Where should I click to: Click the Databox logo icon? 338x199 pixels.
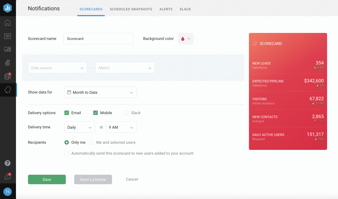pyautogui.click(x=8, y=8)
